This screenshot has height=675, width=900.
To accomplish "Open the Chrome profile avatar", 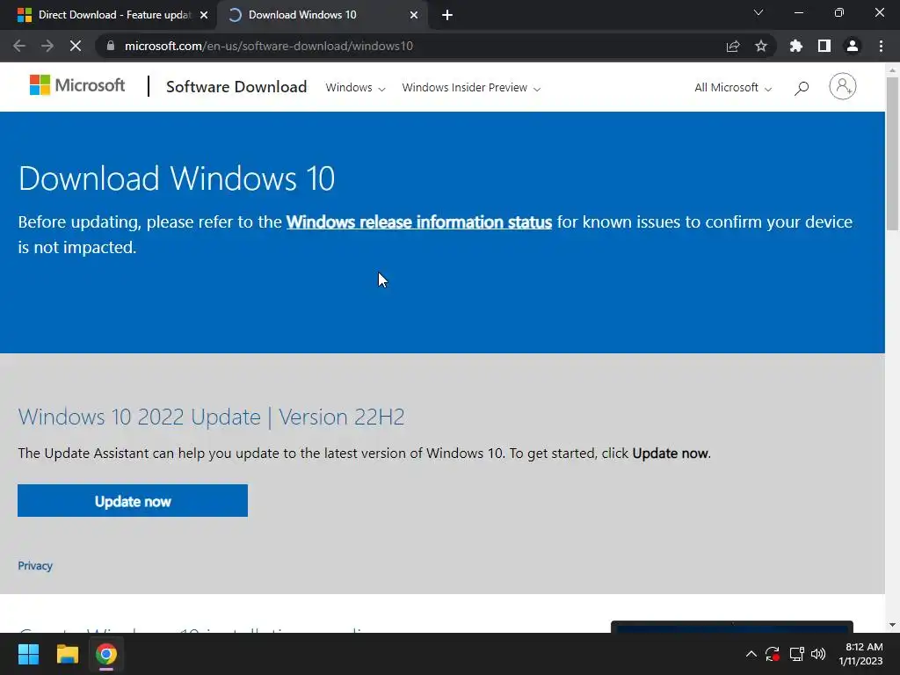I will pyautogui.click(x=853, y=46).
